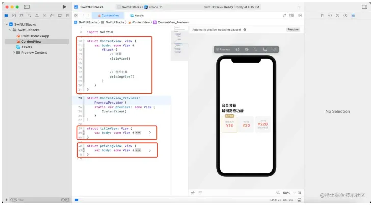The height and width of the screenshot is (205, 372).
Task: Collapse the SwiftUIStacks project root
Action: [7, 24]
